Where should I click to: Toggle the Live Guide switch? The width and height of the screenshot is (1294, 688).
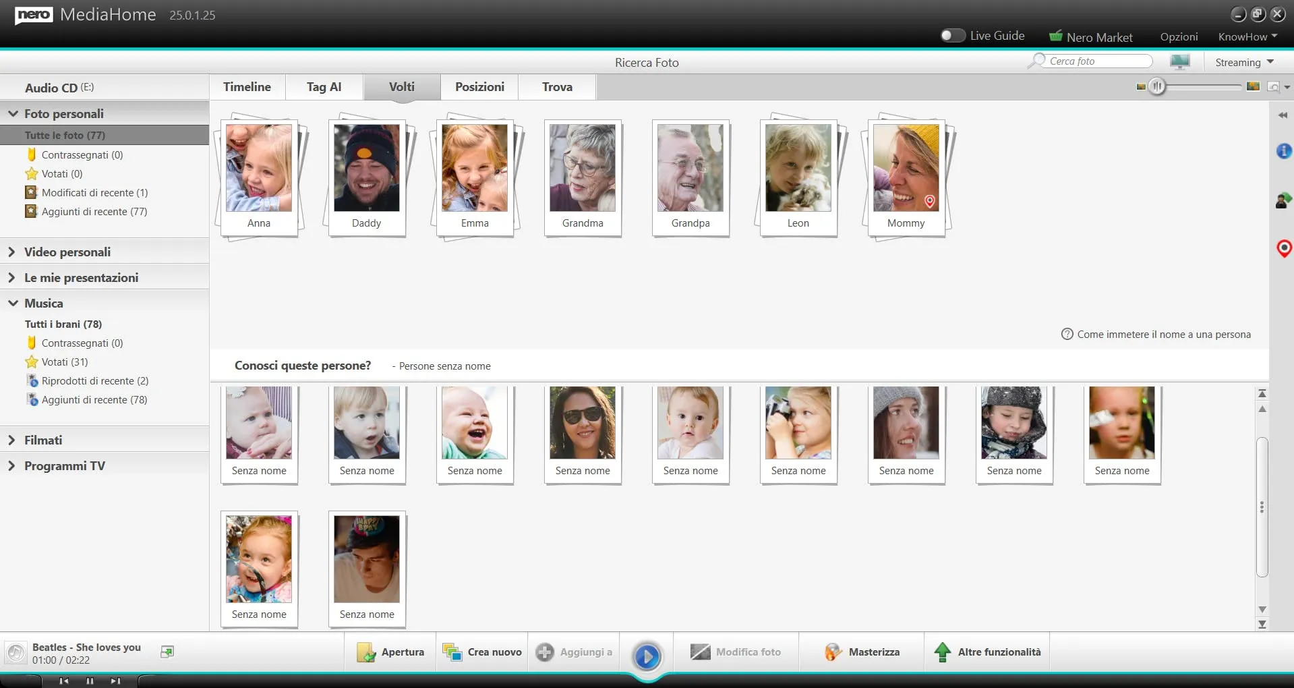click(x=953, y=36)
